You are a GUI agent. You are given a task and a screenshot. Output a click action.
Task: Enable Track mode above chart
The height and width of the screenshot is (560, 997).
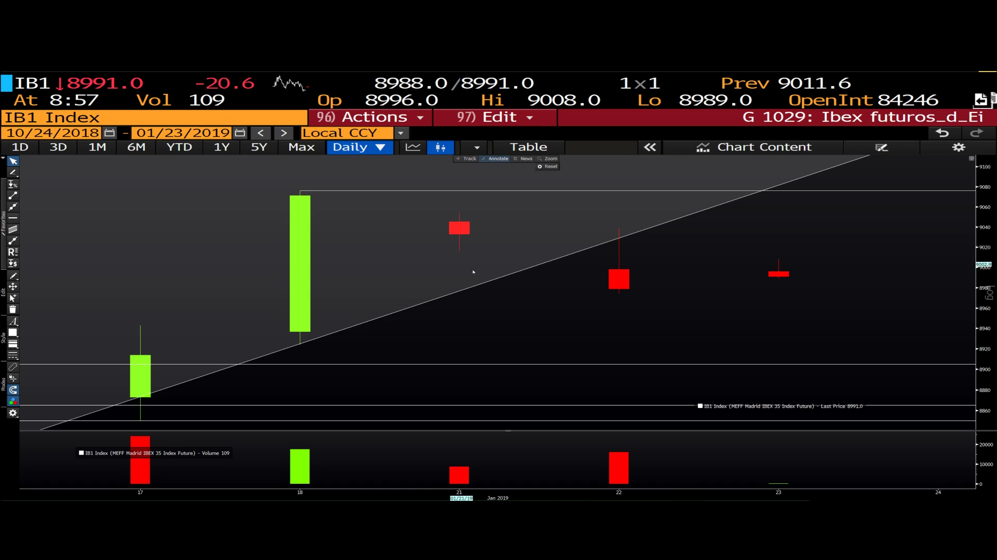point(466,159)
